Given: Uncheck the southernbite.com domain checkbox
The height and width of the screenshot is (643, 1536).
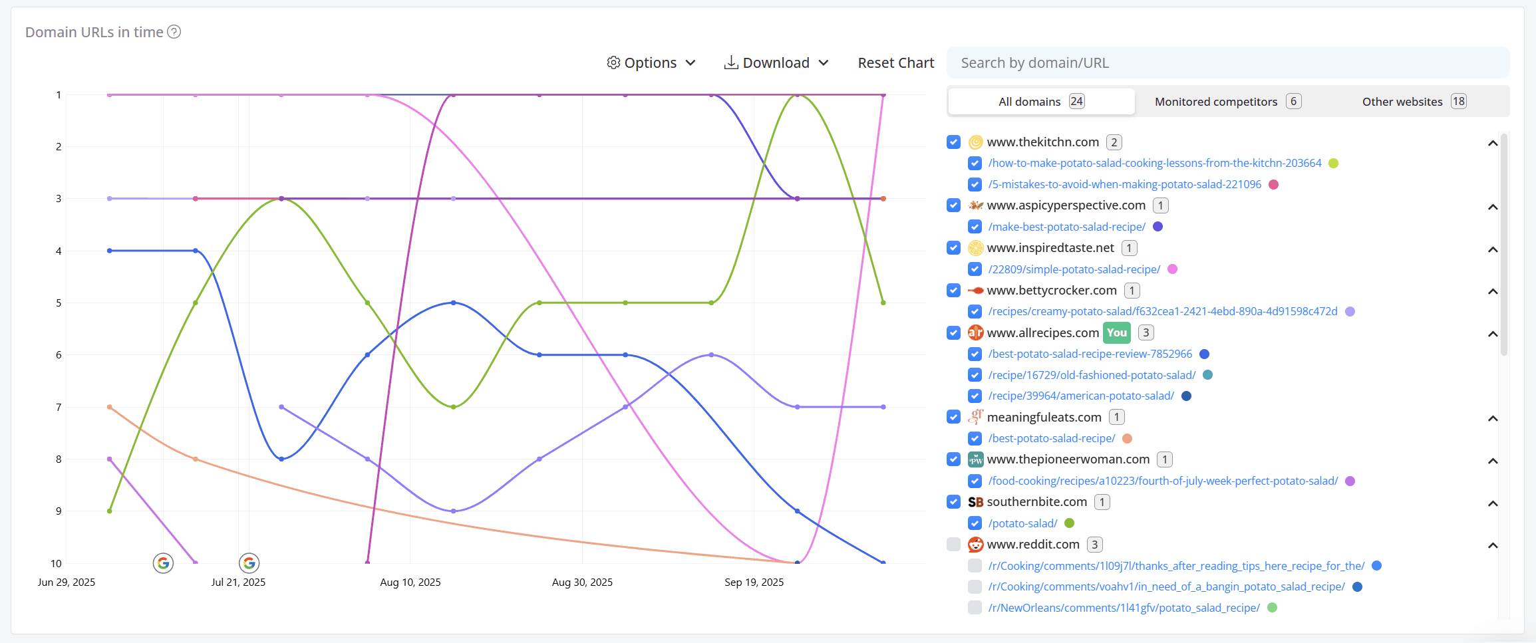Looking at the screenshot, I should (x=954, y=502).
